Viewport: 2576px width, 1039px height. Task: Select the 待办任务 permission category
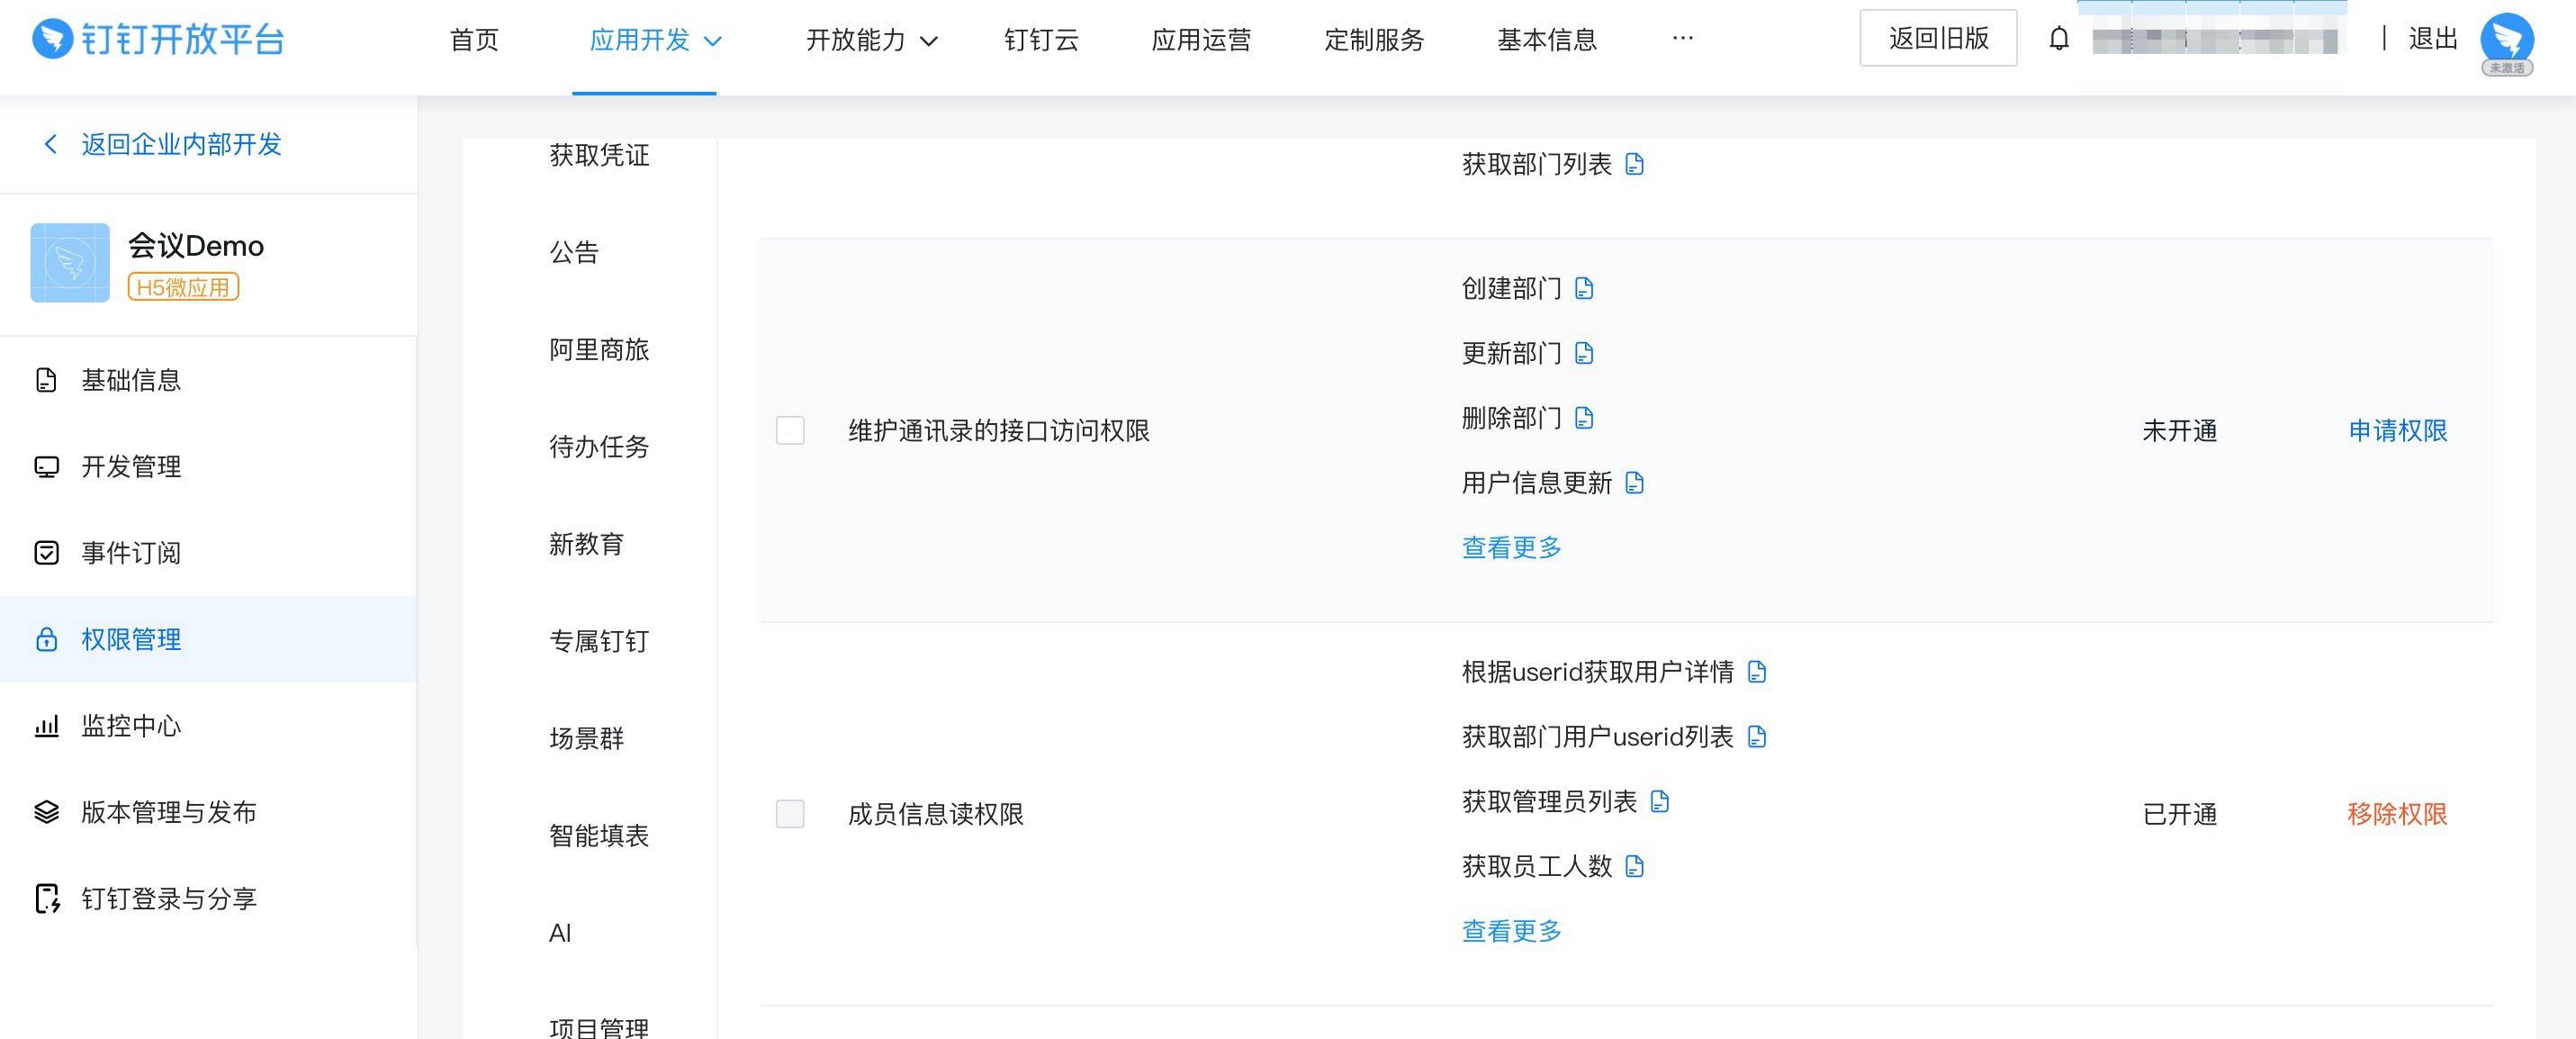[599, 446]
